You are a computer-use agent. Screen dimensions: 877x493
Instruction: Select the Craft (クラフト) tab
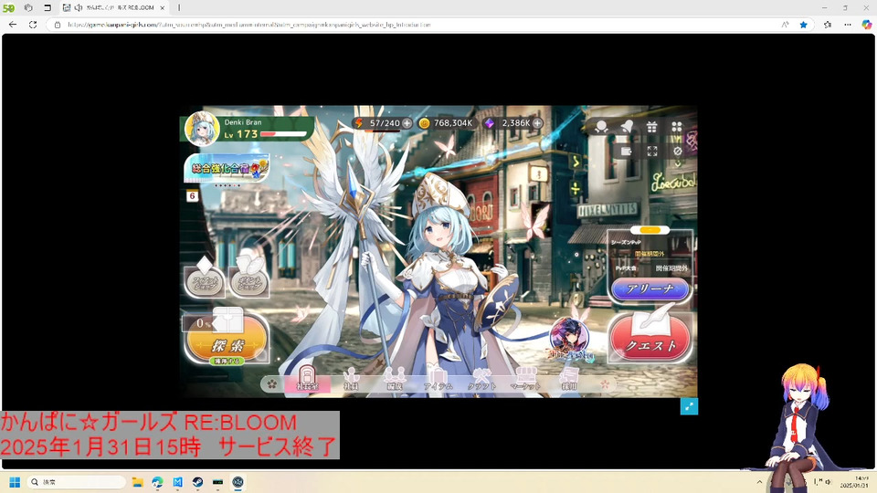coord(482,380)
